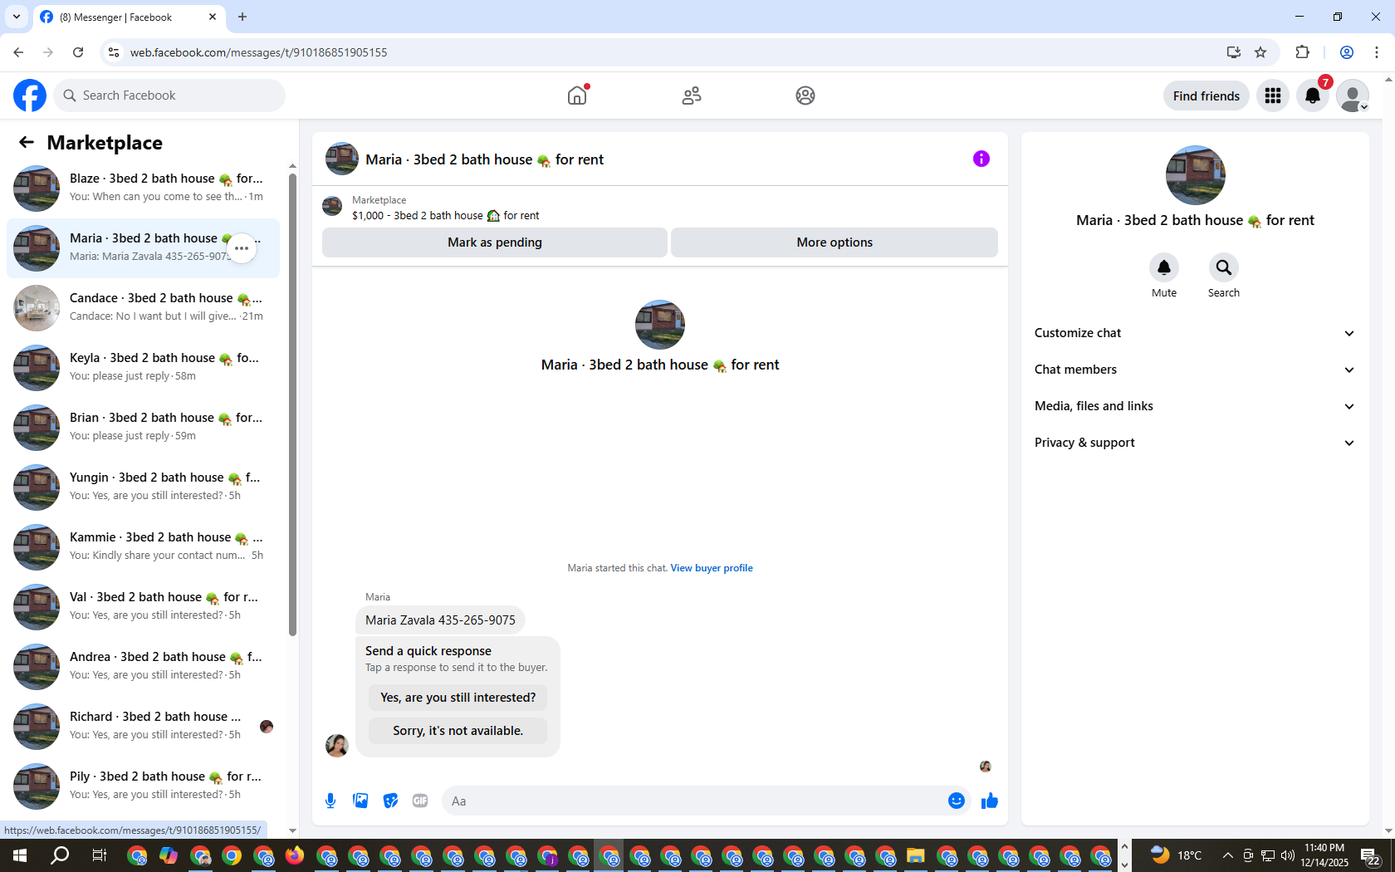Open the View buyer profile link
The height and width of the screenshot is (872, 1395).
[x=712, y=568]
